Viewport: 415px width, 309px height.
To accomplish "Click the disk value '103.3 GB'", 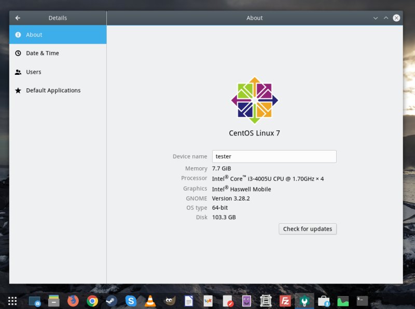I will pos(224,217).
